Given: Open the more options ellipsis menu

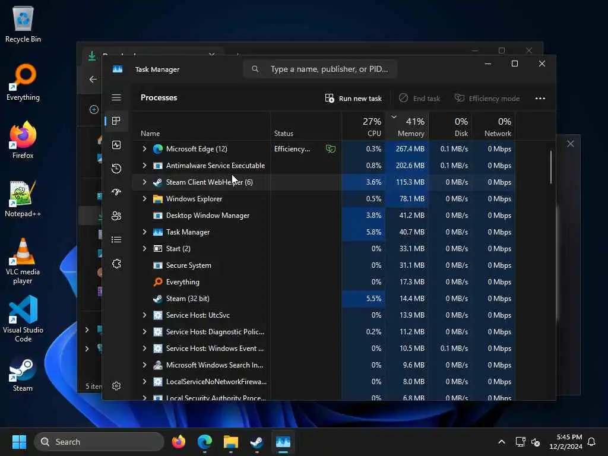Looking at the screenshot, I should tap(540, 98).
